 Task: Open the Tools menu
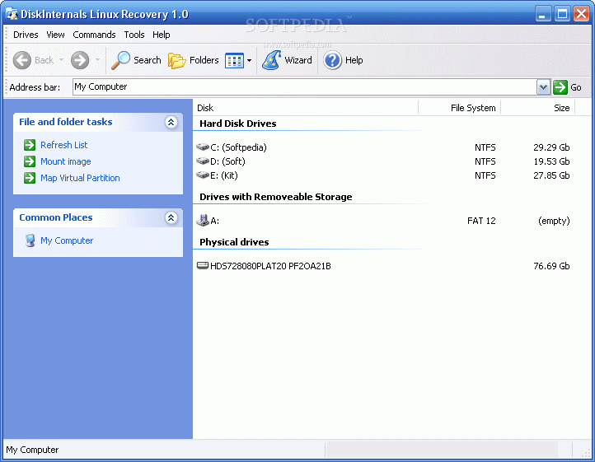click(134, 35)
